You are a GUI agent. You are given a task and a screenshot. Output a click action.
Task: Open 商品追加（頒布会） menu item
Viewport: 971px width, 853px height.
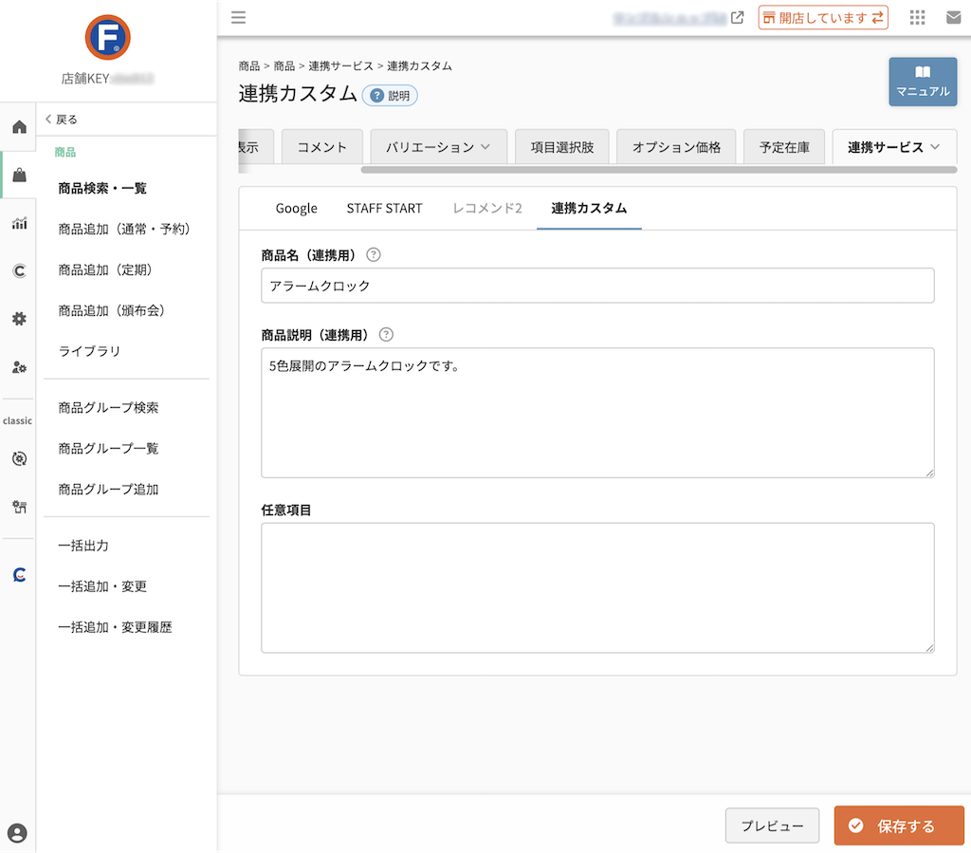click(112, 310)
